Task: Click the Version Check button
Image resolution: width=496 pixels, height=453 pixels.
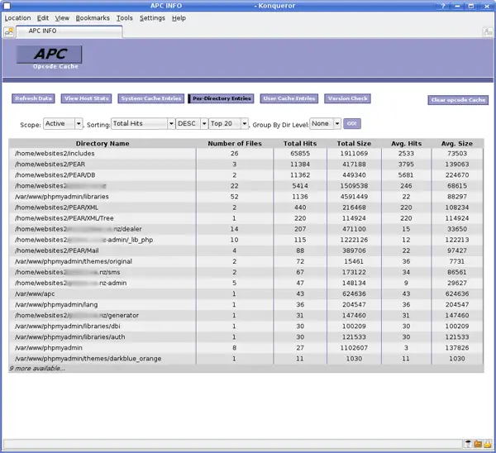Action: tap(347, 98)
